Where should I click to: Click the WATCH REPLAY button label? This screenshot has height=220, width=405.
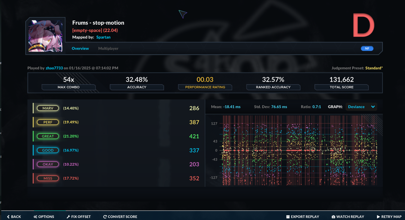point(350,217)
